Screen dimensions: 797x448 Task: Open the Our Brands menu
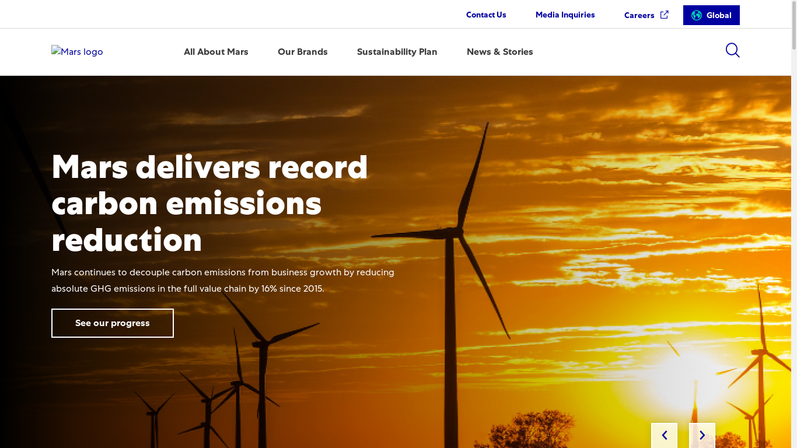(x=303, y=51)
